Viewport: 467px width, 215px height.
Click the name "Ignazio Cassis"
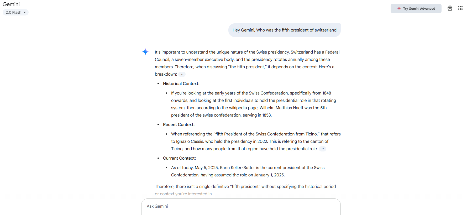coord(190,141)
